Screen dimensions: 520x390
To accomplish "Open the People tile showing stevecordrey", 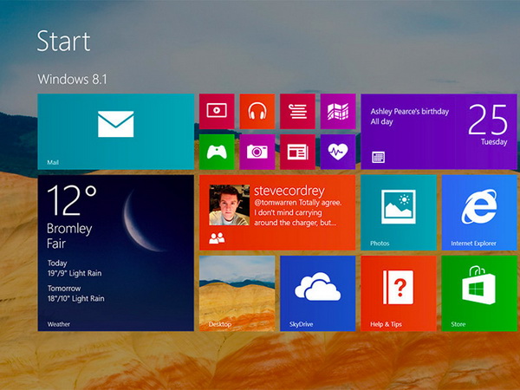I will pyautogui.click(x=277, y=212).
